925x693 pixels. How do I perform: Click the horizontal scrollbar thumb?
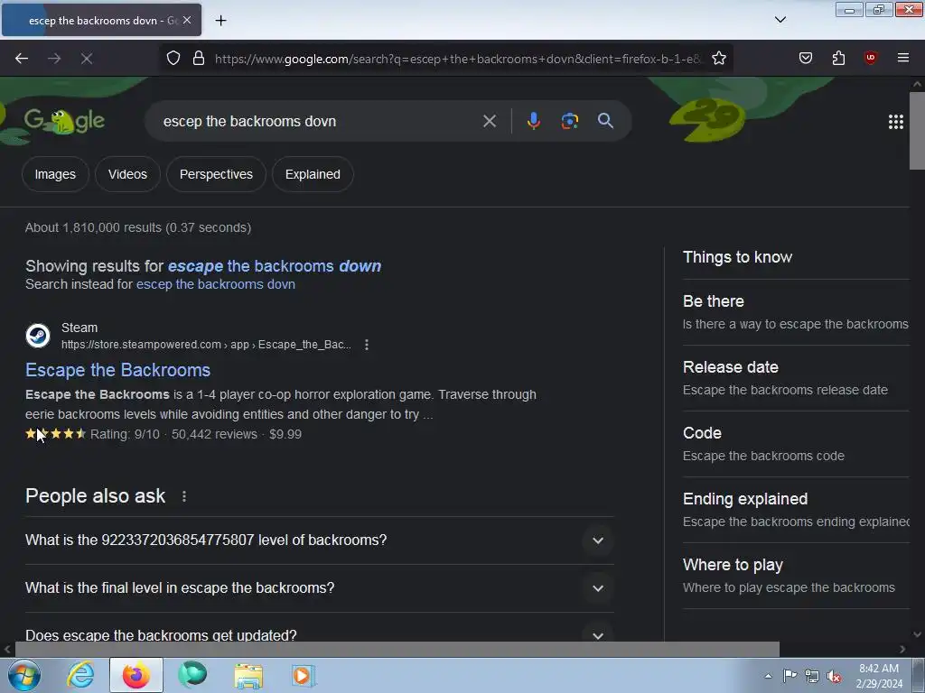click(x=397, y=650)
